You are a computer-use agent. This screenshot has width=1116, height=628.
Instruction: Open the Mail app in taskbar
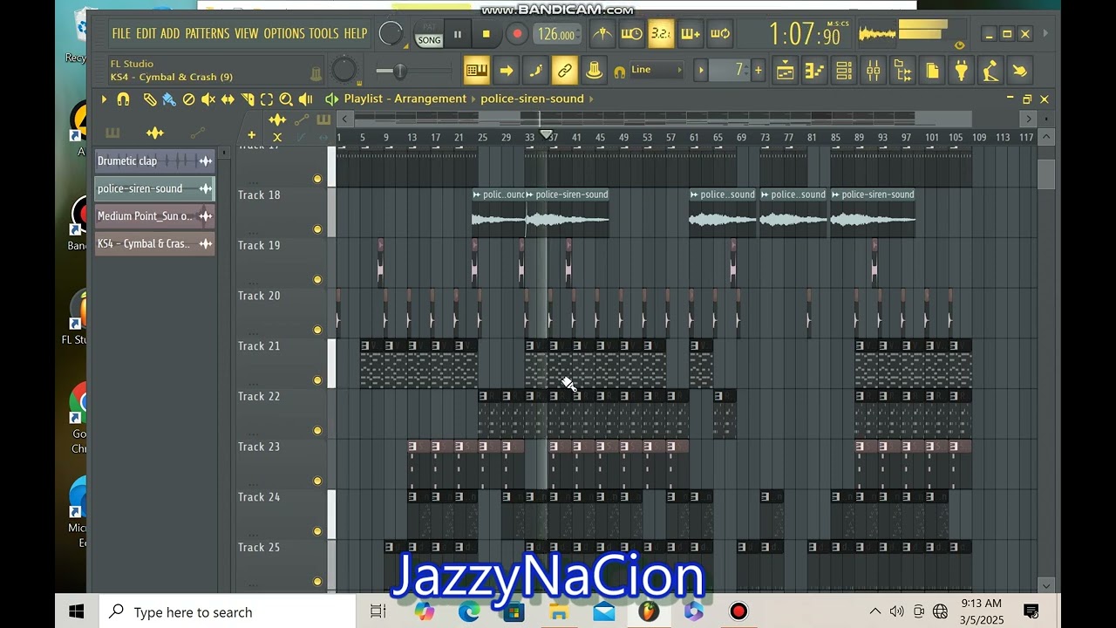point(604,611)
